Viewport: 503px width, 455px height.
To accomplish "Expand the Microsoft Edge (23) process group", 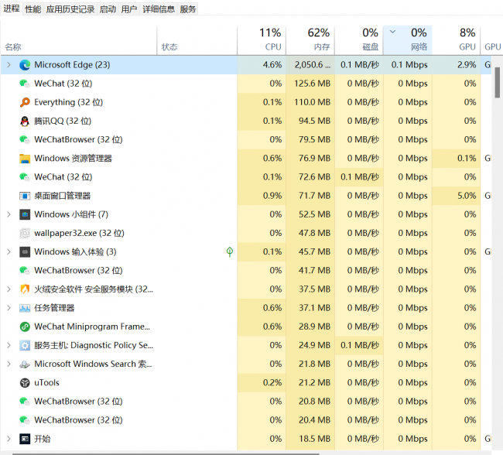I will click(9, 65).
